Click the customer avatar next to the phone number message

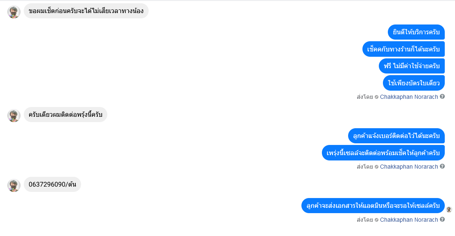tap(14, 185)
